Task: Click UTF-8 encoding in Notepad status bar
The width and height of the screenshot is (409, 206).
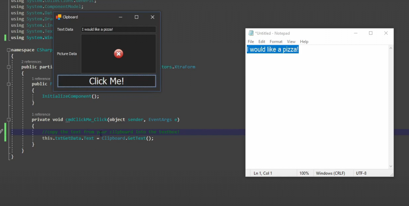Action: (x=361, y=173)
